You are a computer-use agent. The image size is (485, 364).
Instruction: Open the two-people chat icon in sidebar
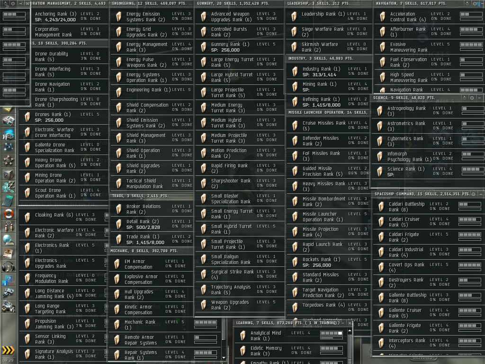click(9, 227)
